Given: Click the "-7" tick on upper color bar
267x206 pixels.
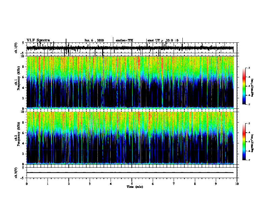Looking at the screenshot, I should [248, 104].
